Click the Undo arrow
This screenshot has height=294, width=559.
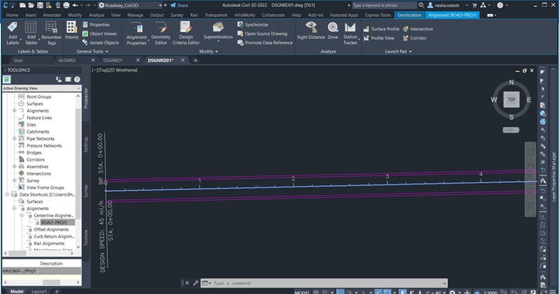(x=75, y=5)
